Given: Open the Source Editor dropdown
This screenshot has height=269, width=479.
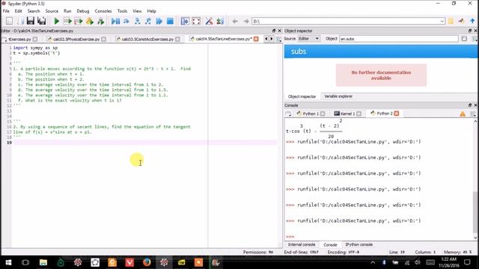Looking at the screenshot, I should click(308, 39).
